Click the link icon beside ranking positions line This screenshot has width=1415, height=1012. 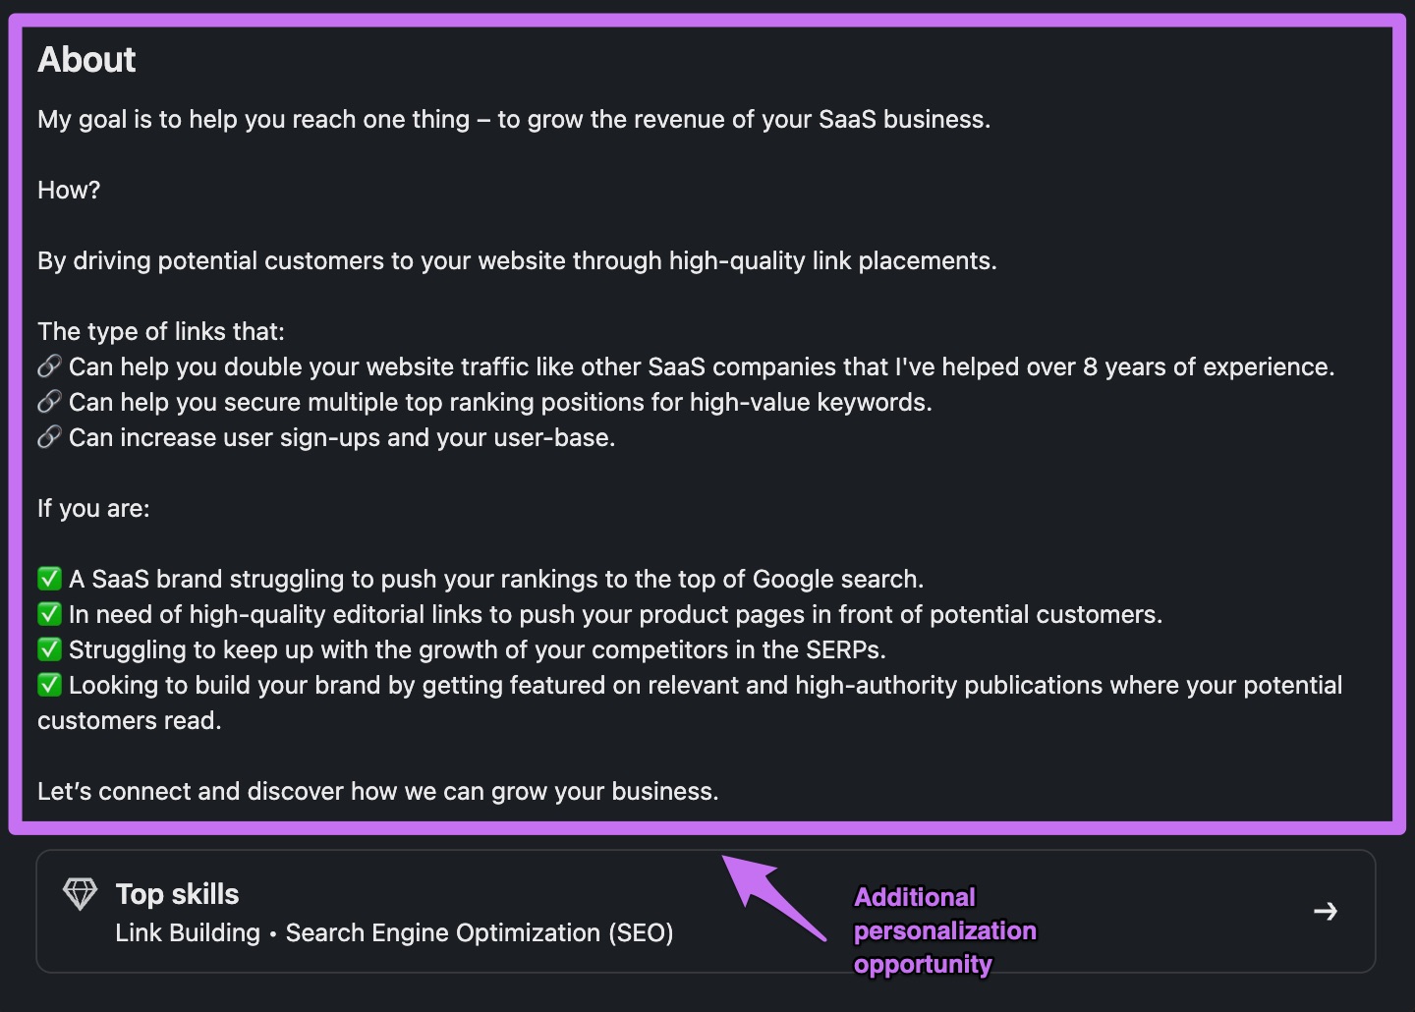coord(48,401)
